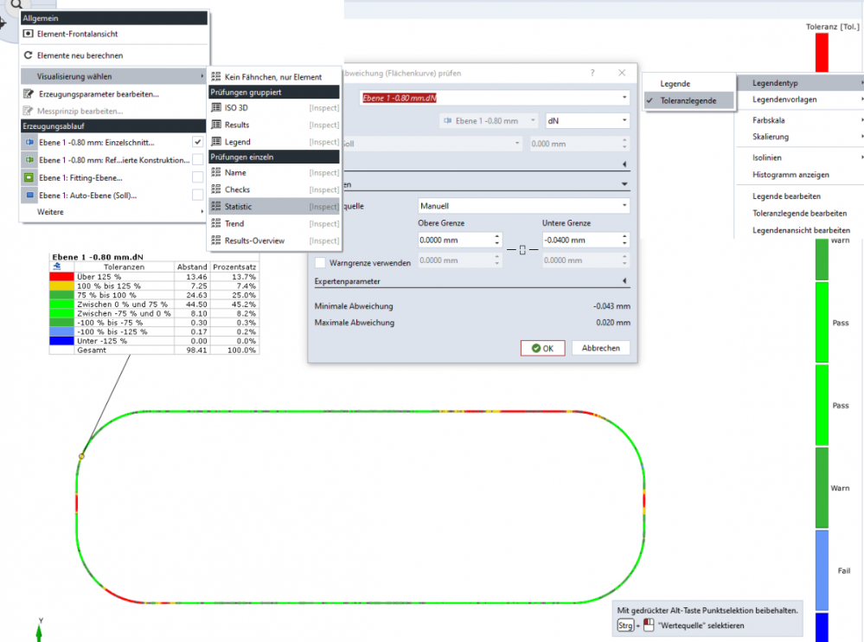The image size is (864, 642).
Task: Open Histogramm anzeigen menu entry
Action: [790, 175]
